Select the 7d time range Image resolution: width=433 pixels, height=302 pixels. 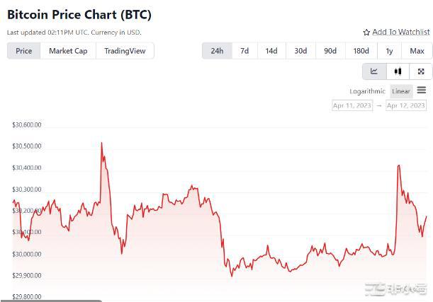pyautogui.click(x=244, y=51)
